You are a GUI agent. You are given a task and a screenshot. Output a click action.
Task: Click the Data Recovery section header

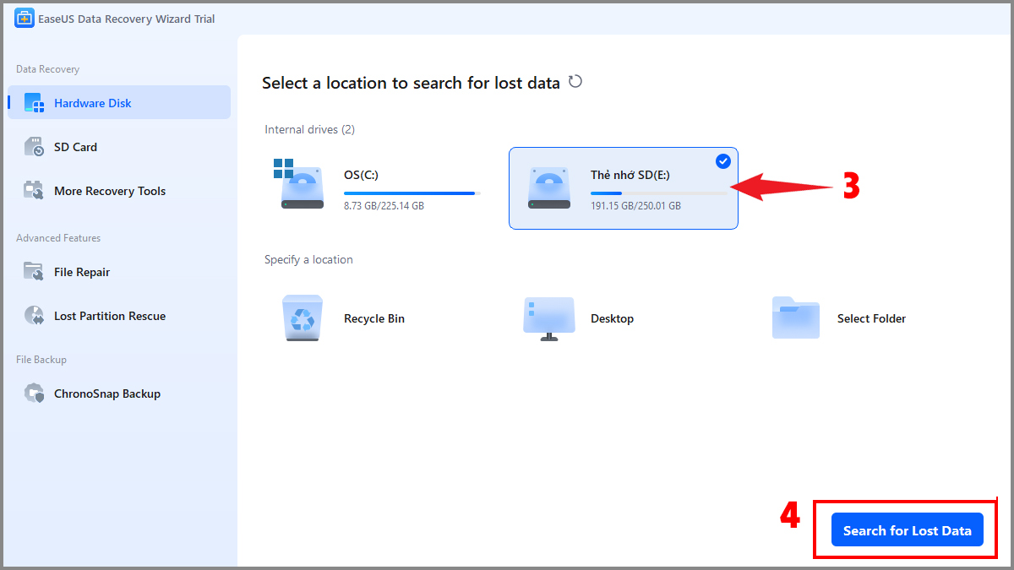(x=48, y=69)
